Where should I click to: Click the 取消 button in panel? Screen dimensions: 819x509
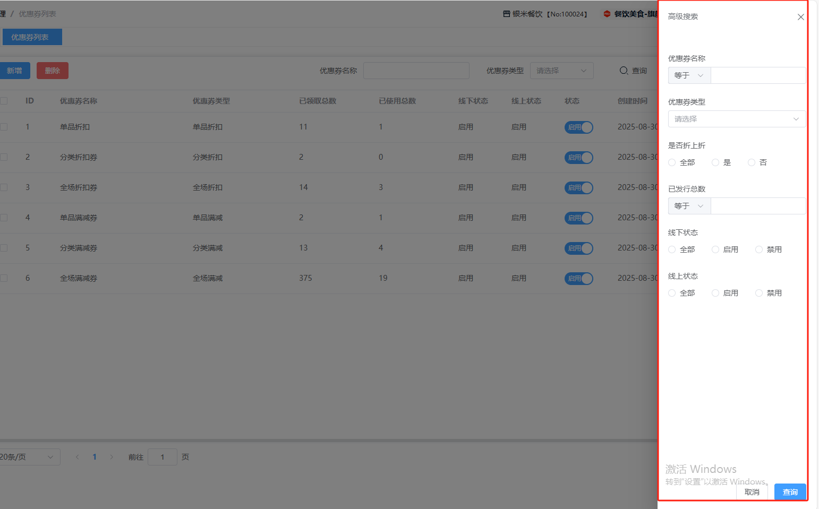click(x=752, y=492)
